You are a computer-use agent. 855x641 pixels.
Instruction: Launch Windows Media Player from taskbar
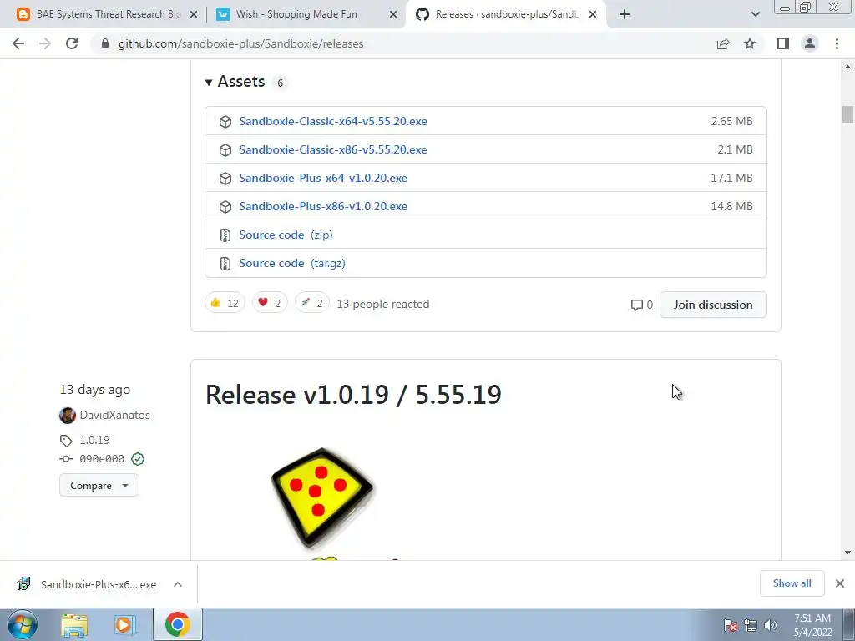point(124,625)
